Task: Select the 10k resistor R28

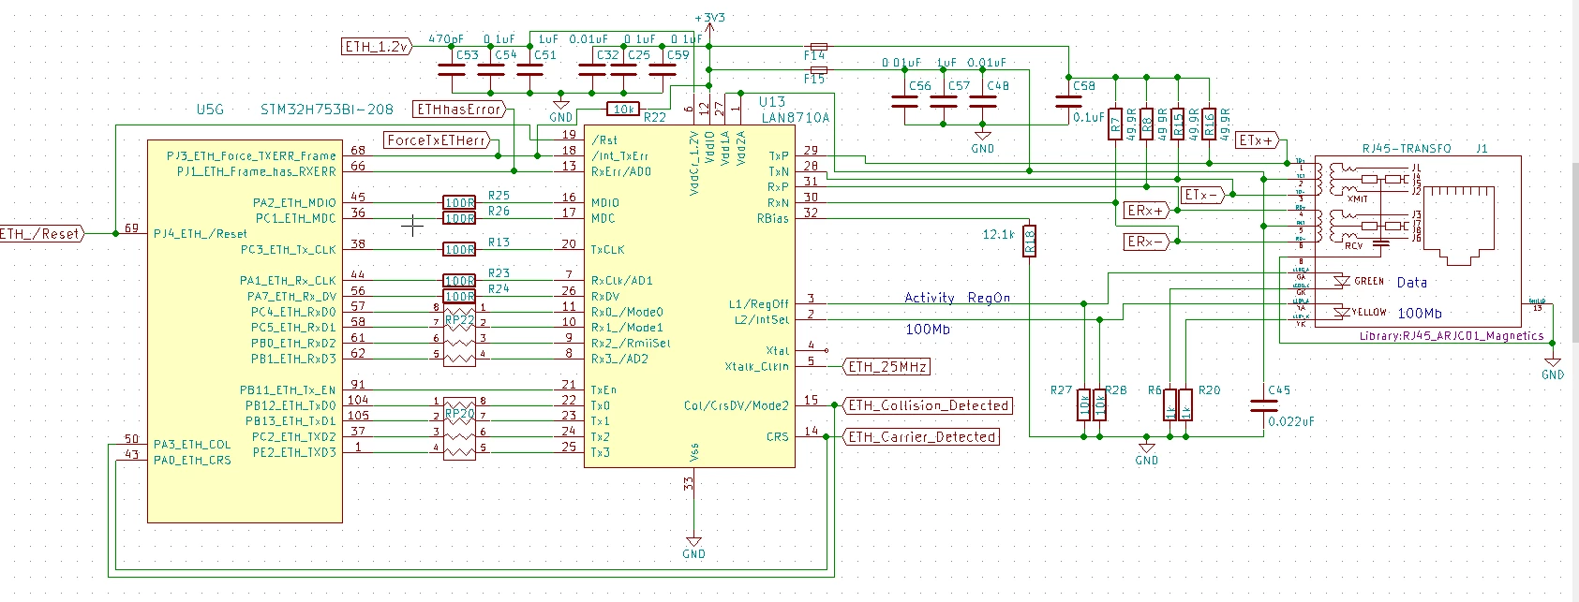Action: pos(1100,404)
